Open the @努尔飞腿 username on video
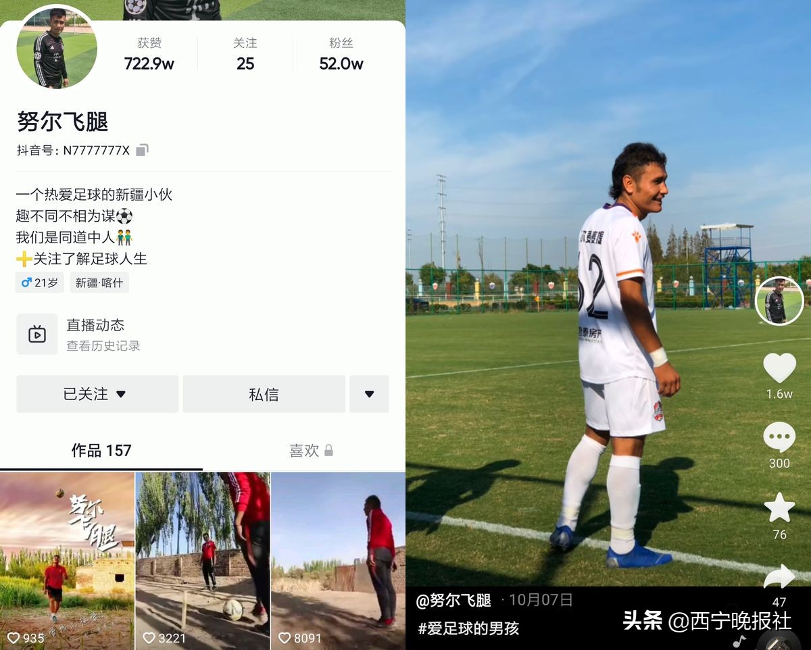 pyautogui.click(x=453, y=600)
